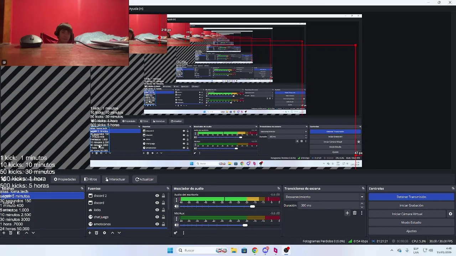Click Iniciar Cámara Virtual
This screenshot has width=456, height=256.
(x=407, y=214)
